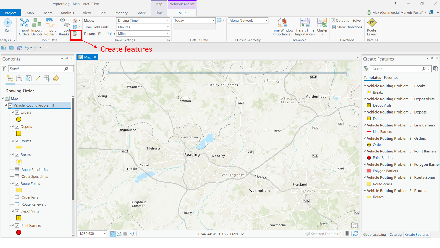This screenshot has width=440, height=248.
Task: Switch to the Insert ribbon tab
Action: pos(47,13)
